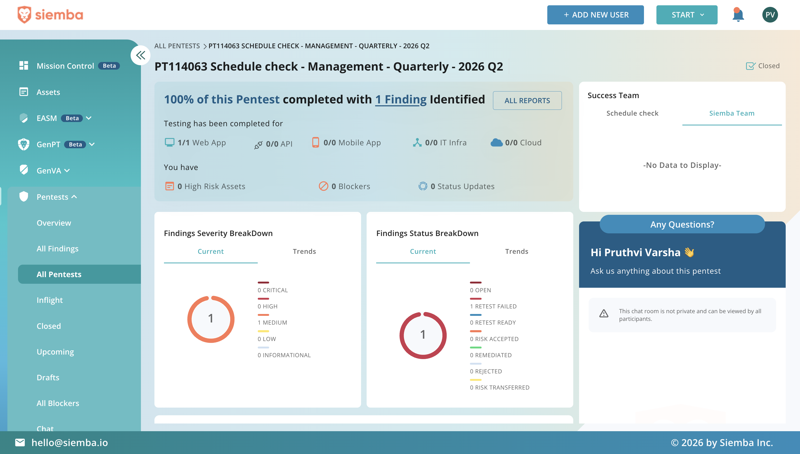The height and width of the screenshot is (454, 800).
Task: Collapse the Pentests submenu chevron
Action: point(74,197)
